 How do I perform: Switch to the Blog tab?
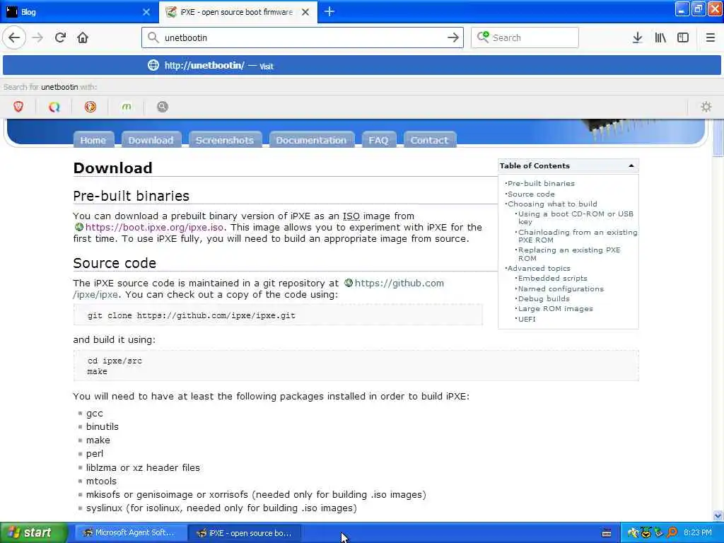tap(79, 12)
